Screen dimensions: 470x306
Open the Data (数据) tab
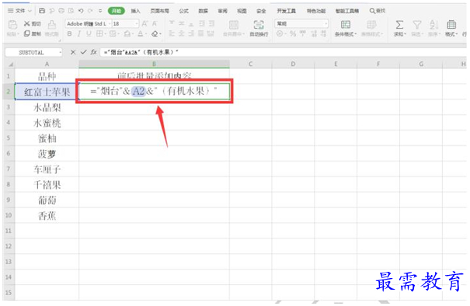click(x=203, y=11)
